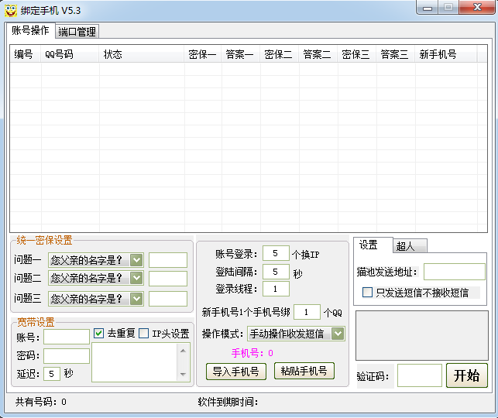Click the 猫池发送地址 input field

point(455,272)
